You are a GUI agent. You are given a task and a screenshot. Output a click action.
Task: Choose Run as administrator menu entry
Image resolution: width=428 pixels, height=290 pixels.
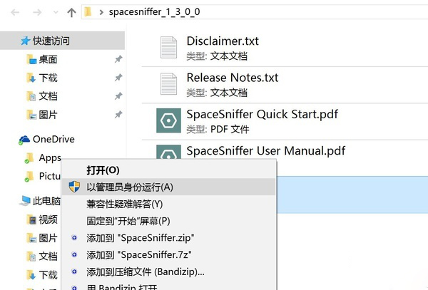129,187
